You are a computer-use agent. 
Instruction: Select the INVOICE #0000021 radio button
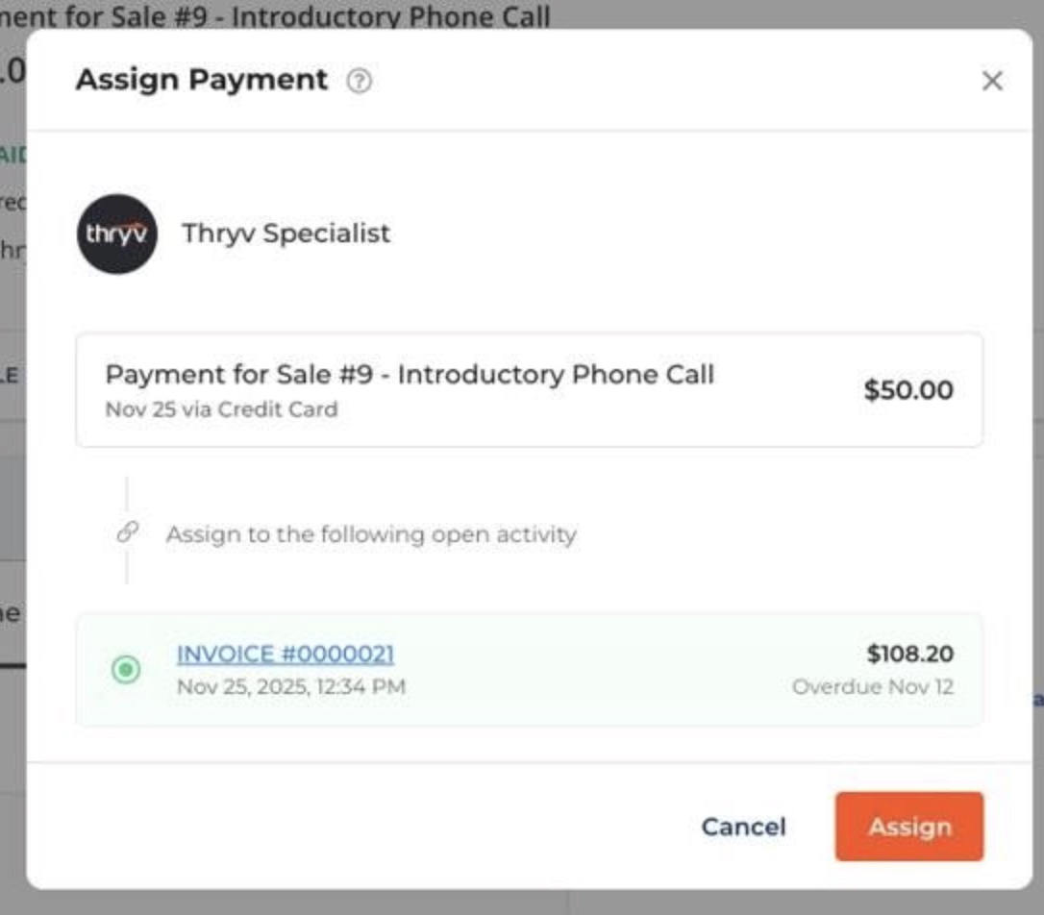pos(126,669)
